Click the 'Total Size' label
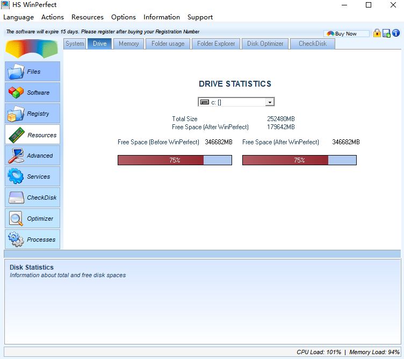The height and width of the screenshot is (359, 404). (185, 119)
